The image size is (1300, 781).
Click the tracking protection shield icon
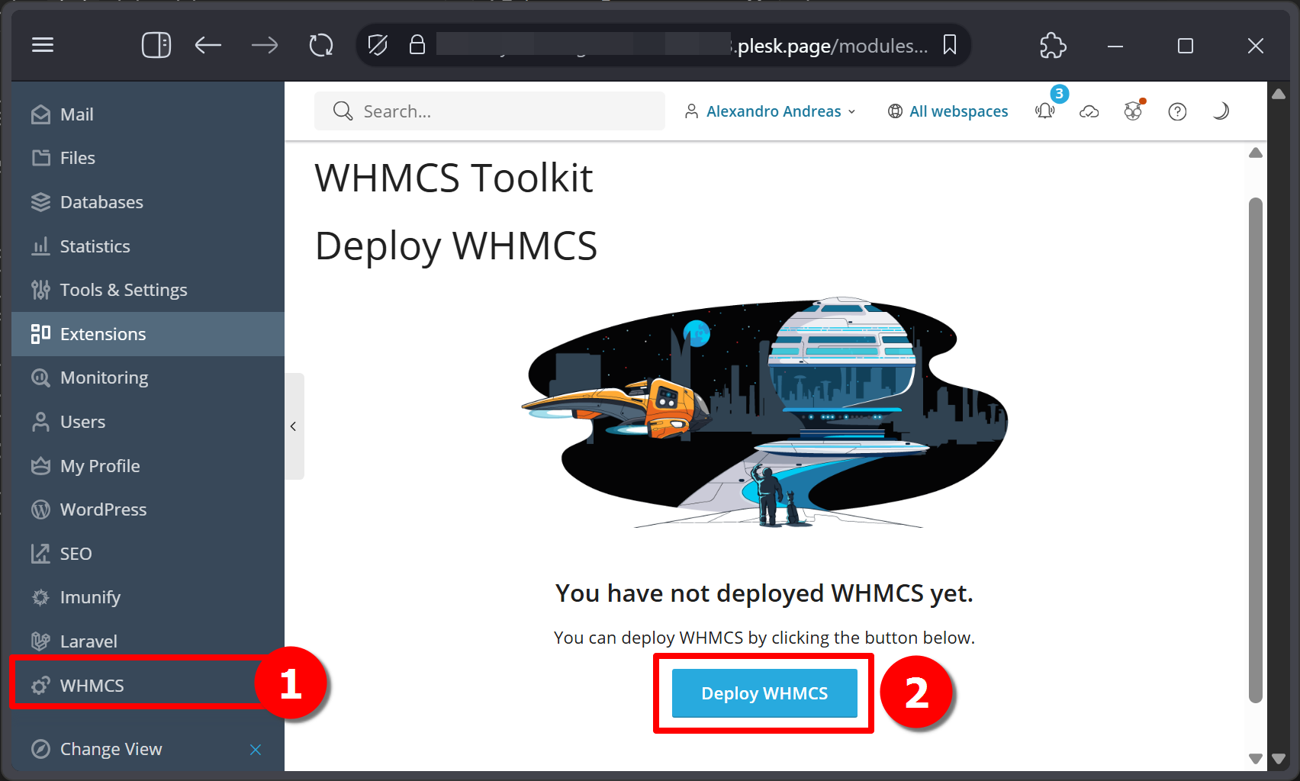(378, 45)
